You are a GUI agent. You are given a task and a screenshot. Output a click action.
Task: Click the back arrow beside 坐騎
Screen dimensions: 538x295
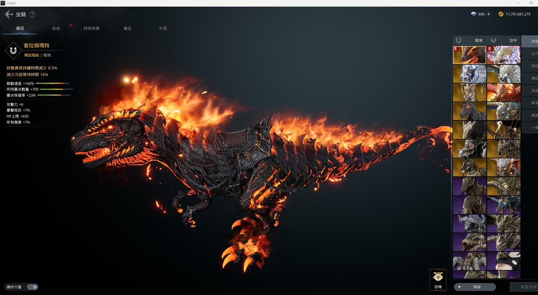click(9, 14)
